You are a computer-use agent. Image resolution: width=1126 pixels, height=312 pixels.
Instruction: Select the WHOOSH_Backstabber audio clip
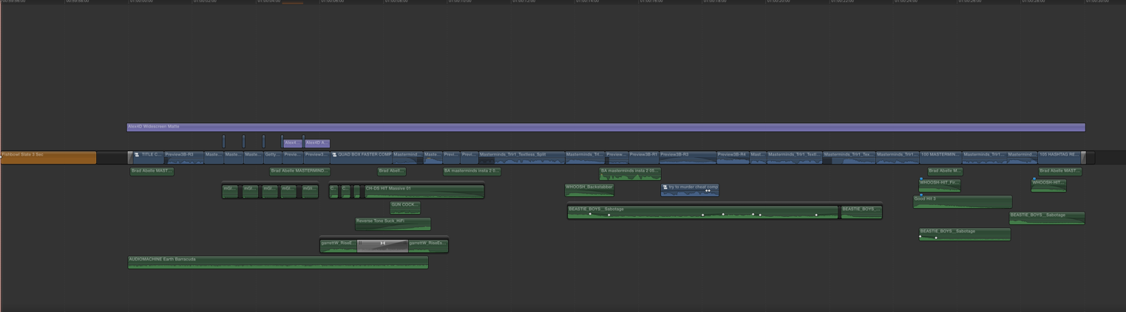point(589,190)
